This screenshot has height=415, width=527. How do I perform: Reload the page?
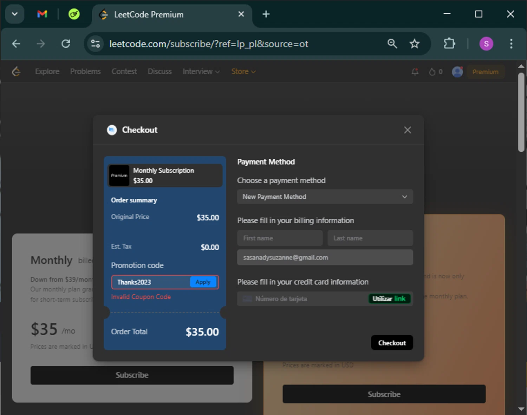pos(66,44)
